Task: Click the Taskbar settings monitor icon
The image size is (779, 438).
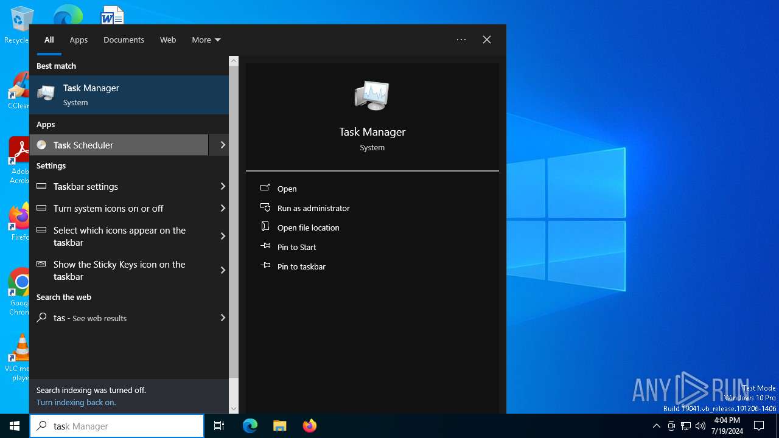Action: click(x=41, y=186)
